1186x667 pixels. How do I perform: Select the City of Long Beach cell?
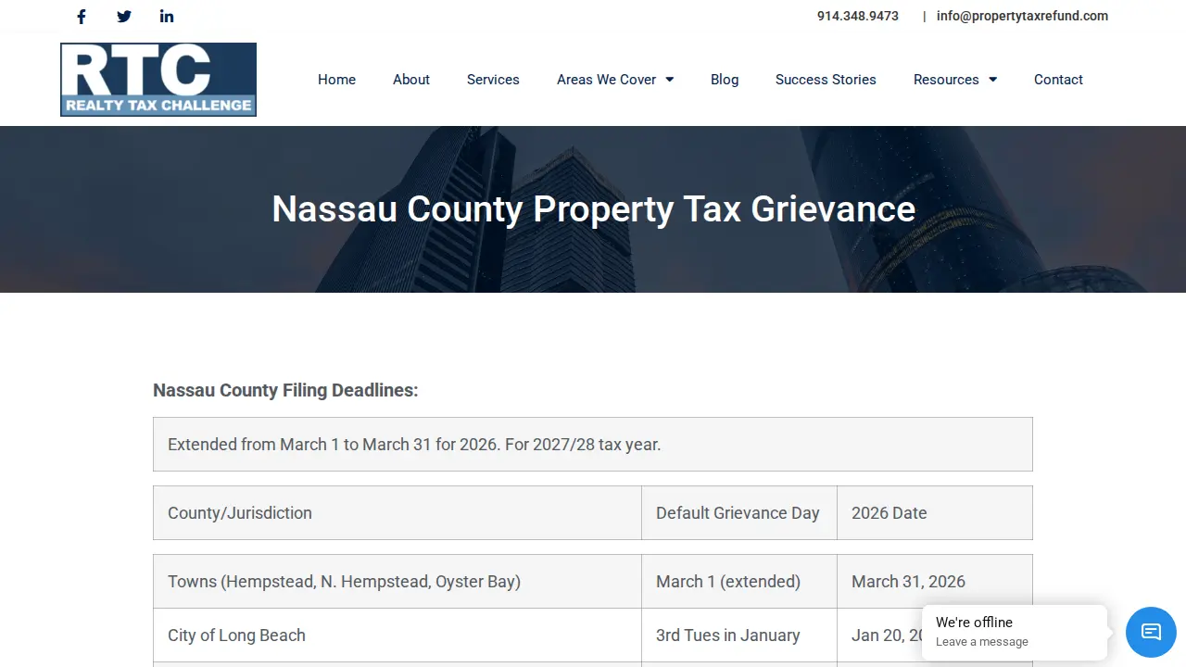[x=397, y=636]
